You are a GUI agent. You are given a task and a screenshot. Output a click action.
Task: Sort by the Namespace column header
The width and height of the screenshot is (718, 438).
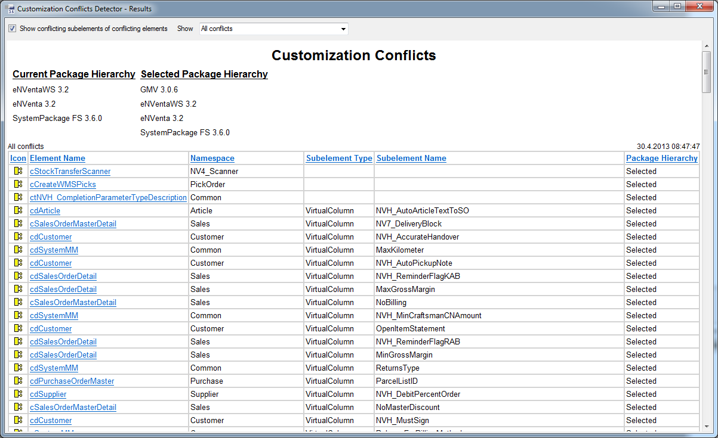coord(212,158)
